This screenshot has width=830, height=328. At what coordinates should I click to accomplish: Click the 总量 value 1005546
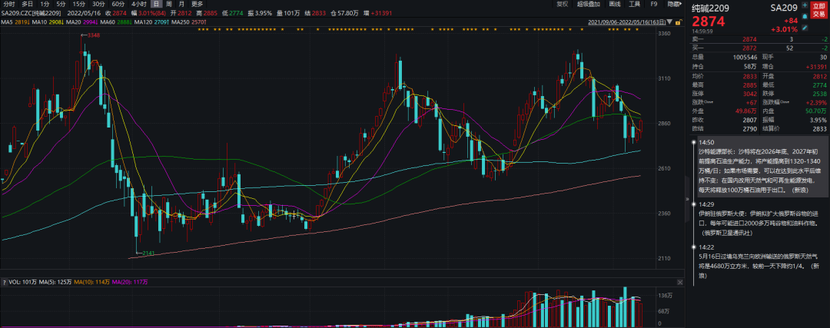tap(745, 57)
